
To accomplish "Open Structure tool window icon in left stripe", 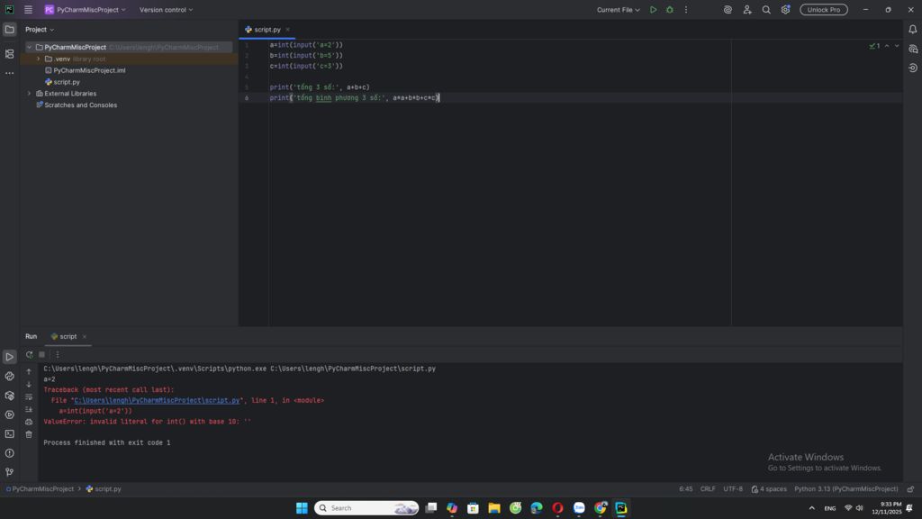I will (x=9, y=53).
